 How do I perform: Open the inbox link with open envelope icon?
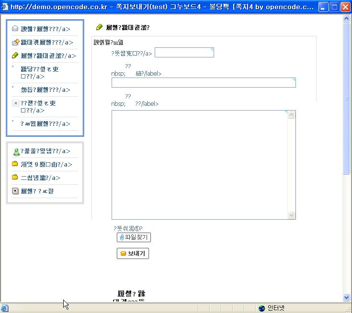tap(45, 29)
